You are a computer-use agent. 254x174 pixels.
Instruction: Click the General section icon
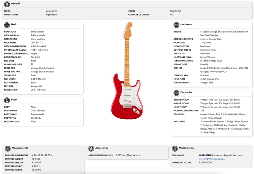point(7,3)
